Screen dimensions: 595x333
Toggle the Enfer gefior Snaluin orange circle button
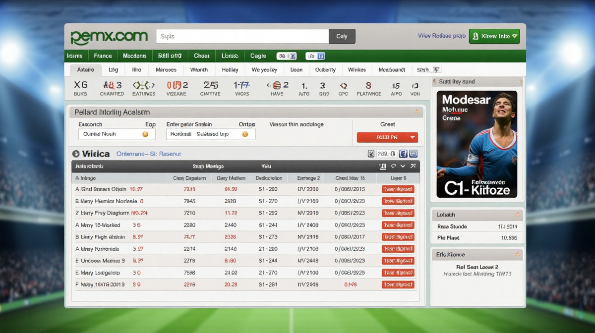[x=245, y=134]
